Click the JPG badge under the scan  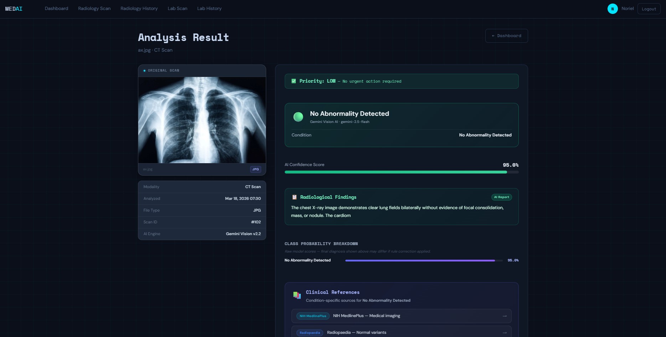(255, 169)
